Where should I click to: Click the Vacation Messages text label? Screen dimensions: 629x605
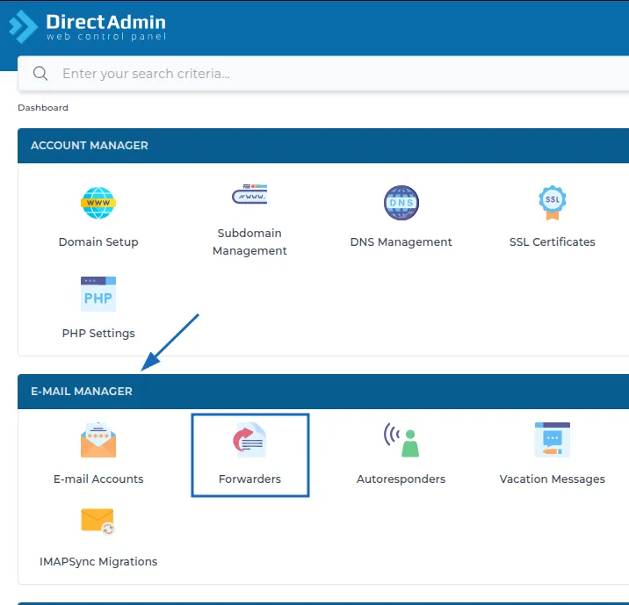click(552, 479)
